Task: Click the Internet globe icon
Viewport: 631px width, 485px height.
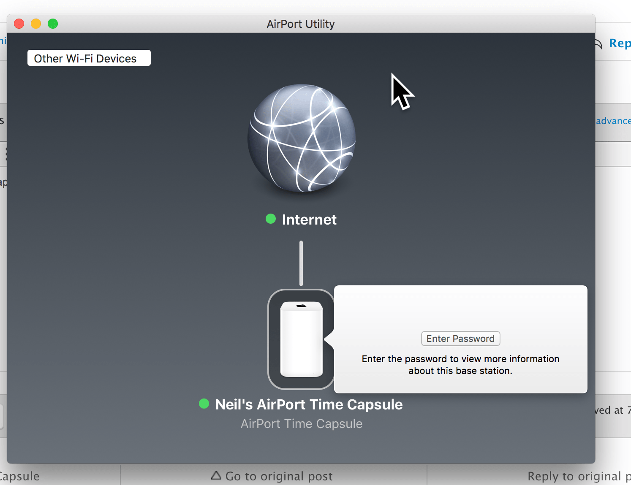Action: coord(300,138)
